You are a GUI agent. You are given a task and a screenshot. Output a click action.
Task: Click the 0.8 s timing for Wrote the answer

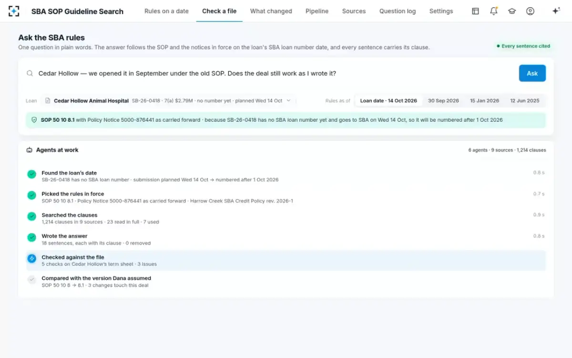[539, 236]
